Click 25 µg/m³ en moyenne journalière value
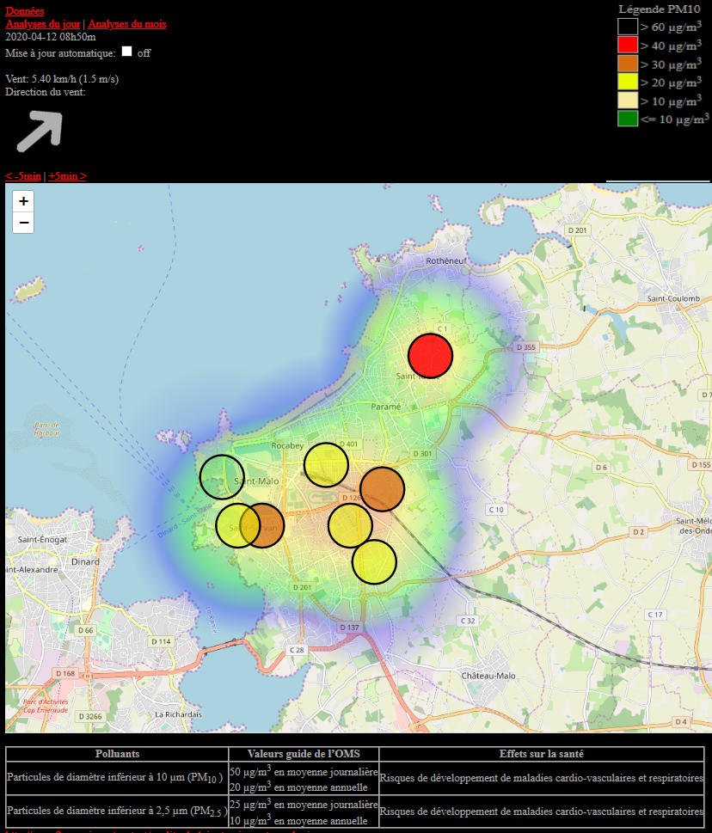The image size is (712, 833). pos(304,805)
